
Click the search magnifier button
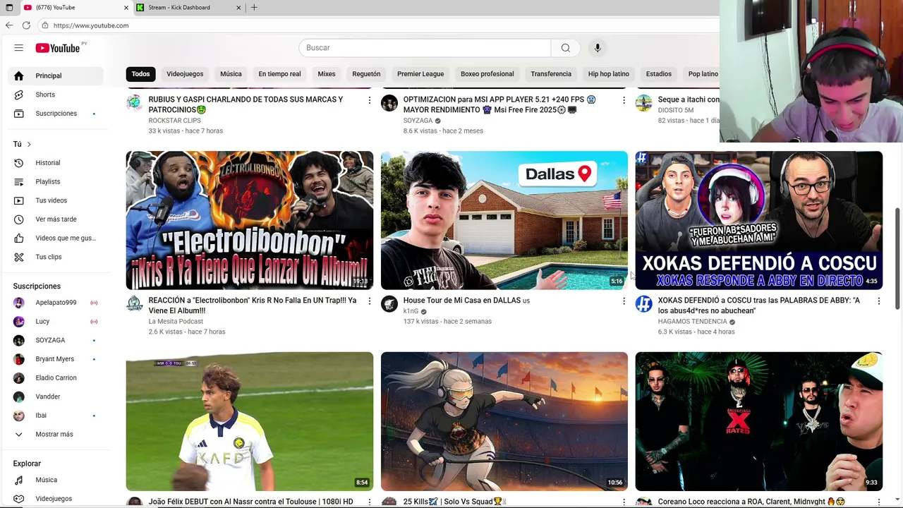[565, 48]
